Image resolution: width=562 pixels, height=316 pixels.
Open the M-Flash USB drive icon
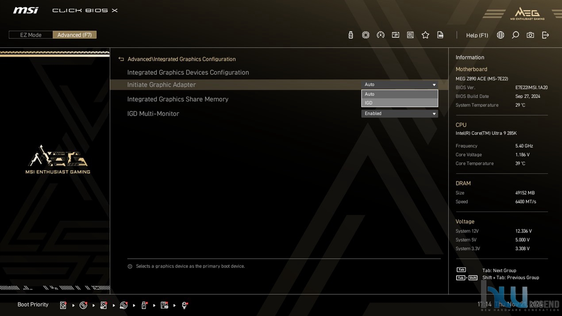click(351, 35)
